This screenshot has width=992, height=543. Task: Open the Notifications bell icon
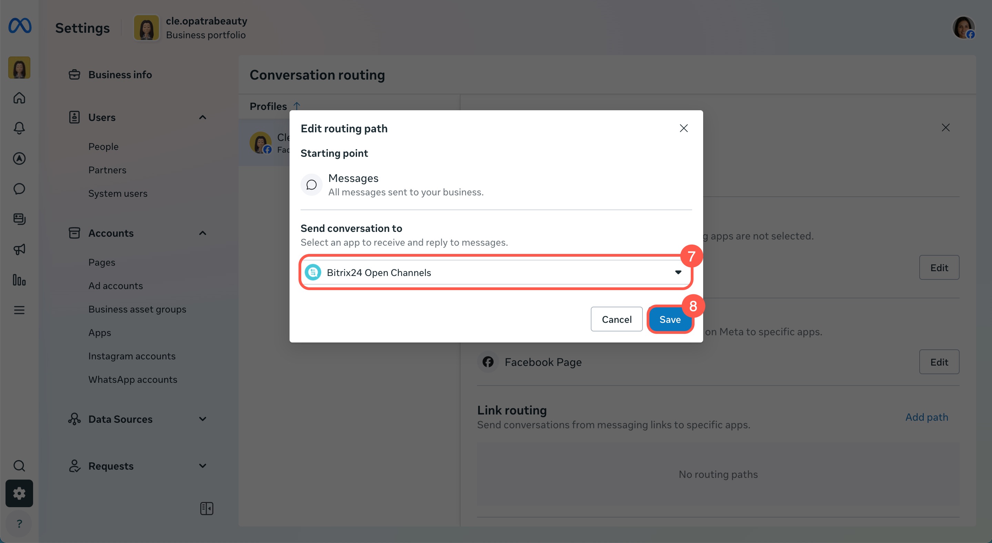pos(19,128)
